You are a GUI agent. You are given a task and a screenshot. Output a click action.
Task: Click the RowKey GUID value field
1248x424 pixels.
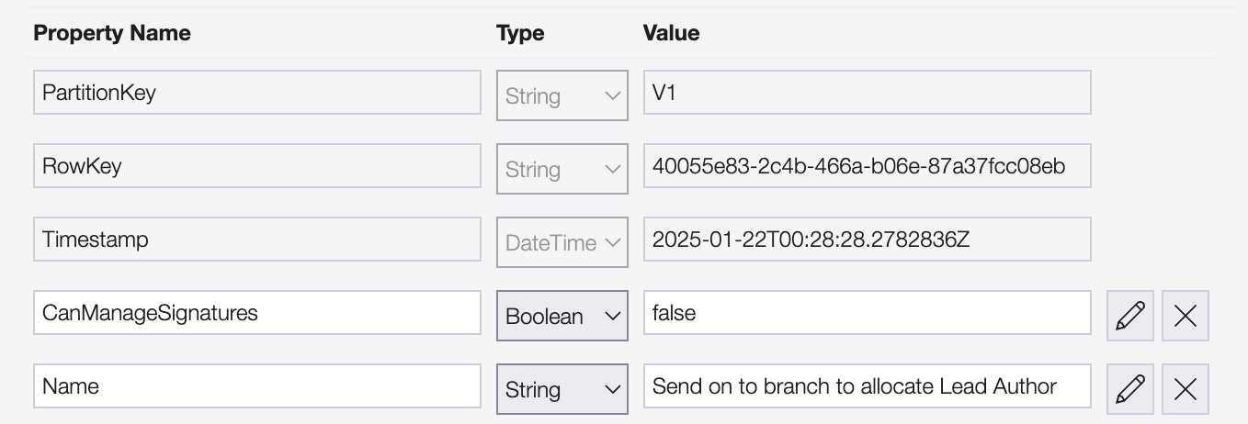pos(867,166)
